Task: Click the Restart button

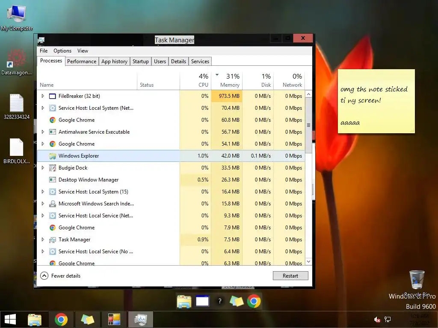Action: tap(290, 276)
